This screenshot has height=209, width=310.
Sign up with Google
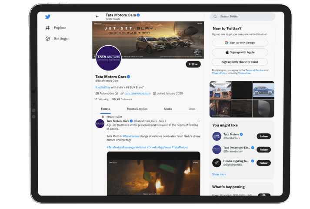click(x=240, y=43)
